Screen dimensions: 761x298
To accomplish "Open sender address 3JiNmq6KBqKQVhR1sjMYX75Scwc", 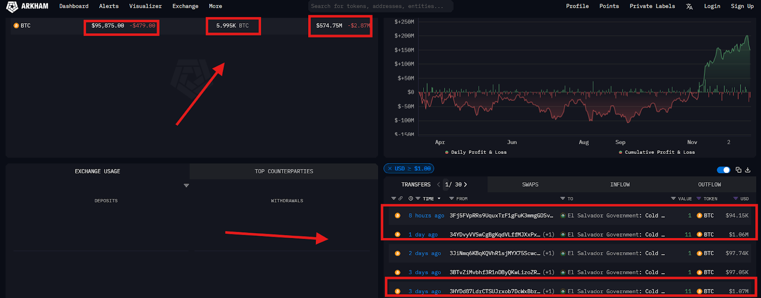I will 495,254.
